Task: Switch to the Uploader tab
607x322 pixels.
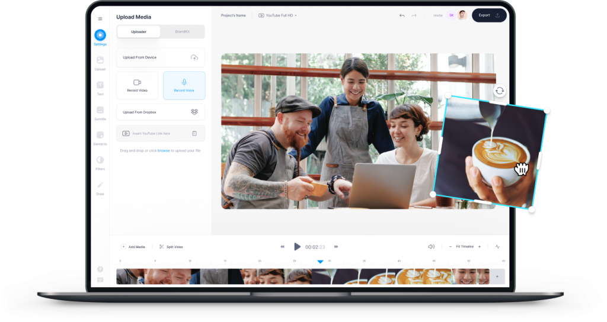Action: pyautogui.click(x=139, y=32)
